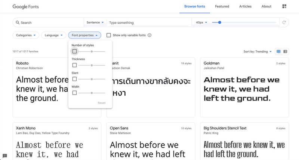This screenshot has width=299, height=160.
Task: Click 'Christian Robertson' designer name
Action: (30, 68)
